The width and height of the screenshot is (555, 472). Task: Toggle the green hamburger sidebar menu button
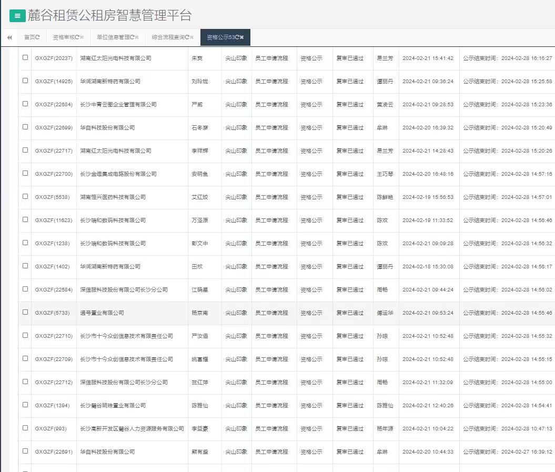tap(17, 16)
